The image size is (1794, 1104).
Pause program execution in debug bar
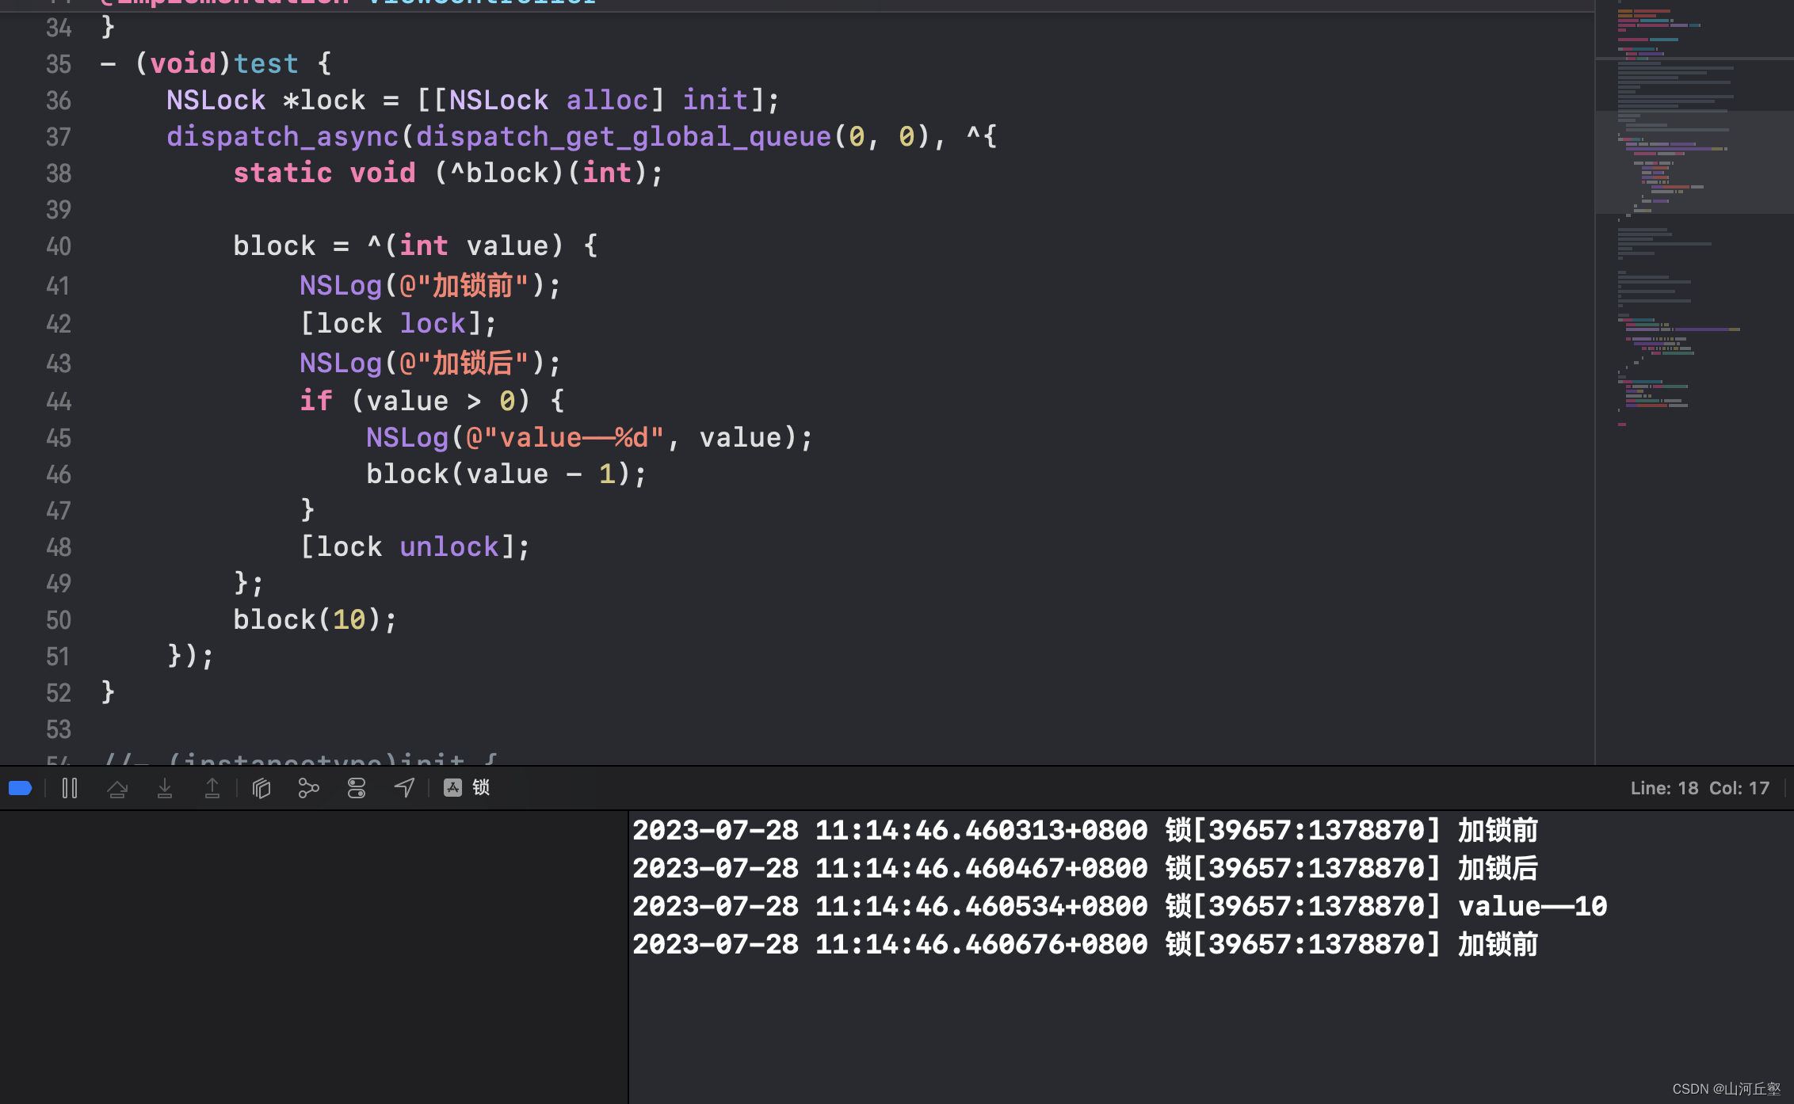[x=70, y=788]
